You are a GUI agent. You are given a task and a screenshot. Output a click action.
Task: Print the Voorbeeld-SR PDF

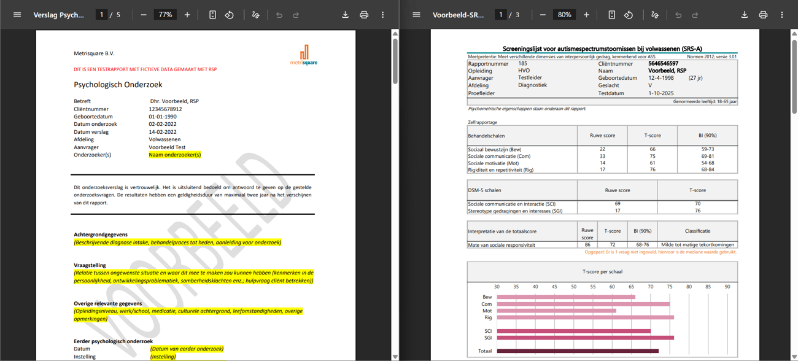763,15
